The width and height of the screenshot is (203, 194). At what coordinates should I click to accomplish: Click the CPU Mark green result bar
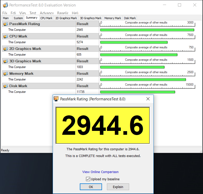click(134, 42)
